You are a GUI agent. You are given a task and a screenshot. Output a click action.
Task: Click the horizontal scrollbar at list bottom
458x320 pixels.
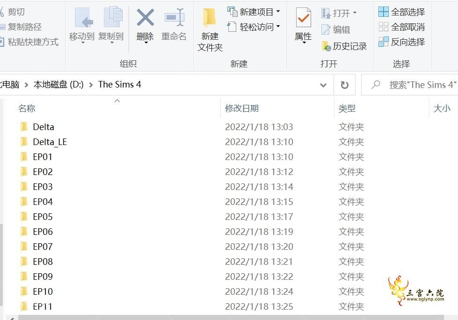[231, 318]
